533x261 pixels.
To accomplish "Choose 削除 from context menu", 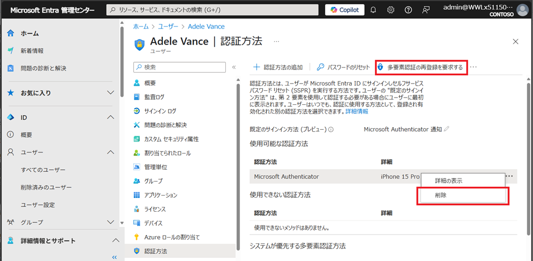I will [463, 196].
